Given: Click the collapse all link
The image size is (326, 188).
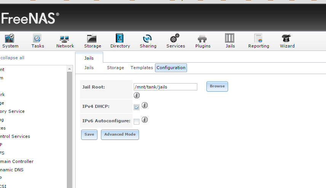Looking at the screenshot, I should pyautogui.click(x=12, y=58).
